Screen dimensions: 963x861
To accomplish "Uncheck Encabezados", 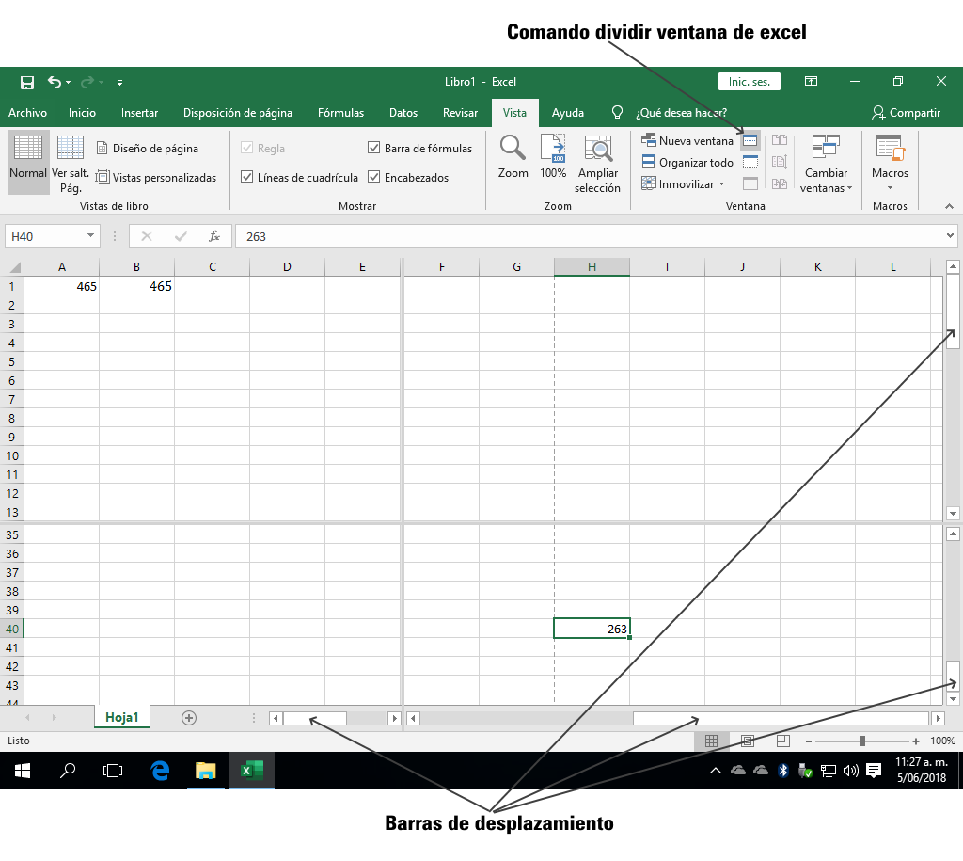I will tap(374, 177).
